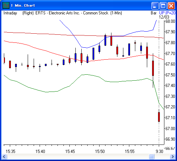Click the horizontal scrollbar thumb
The width and height of the screenshot is (177, 161).
[151, 156]
